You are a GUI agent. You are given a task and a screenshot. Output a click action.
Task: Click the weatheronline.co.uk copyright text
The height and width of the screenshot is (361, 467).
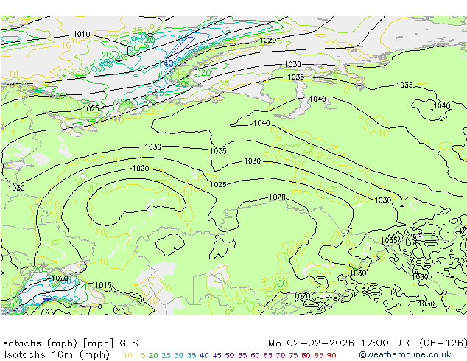405,355
